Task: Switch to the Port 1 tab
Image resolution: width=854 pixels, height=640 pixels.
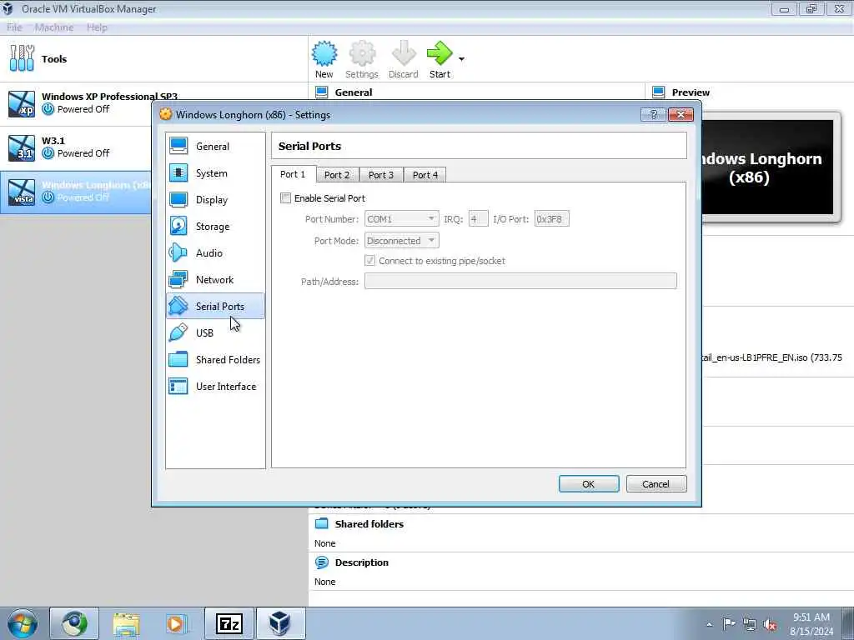Action: coord(293,174)
